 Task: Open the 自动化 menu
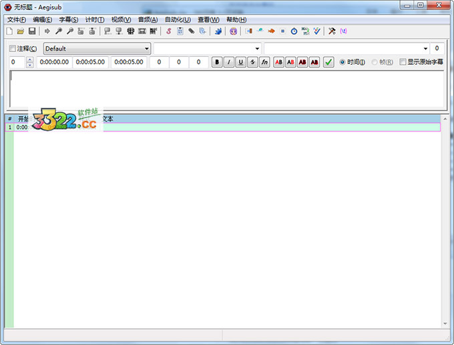pyautogui.click(x=178, y=19)
